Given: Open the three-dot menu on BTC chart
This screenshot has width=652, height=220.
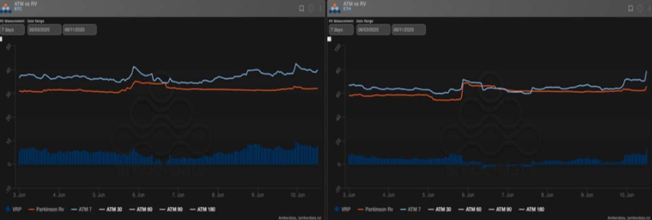Looking at the screenshot, I should [x=320, y=8].
